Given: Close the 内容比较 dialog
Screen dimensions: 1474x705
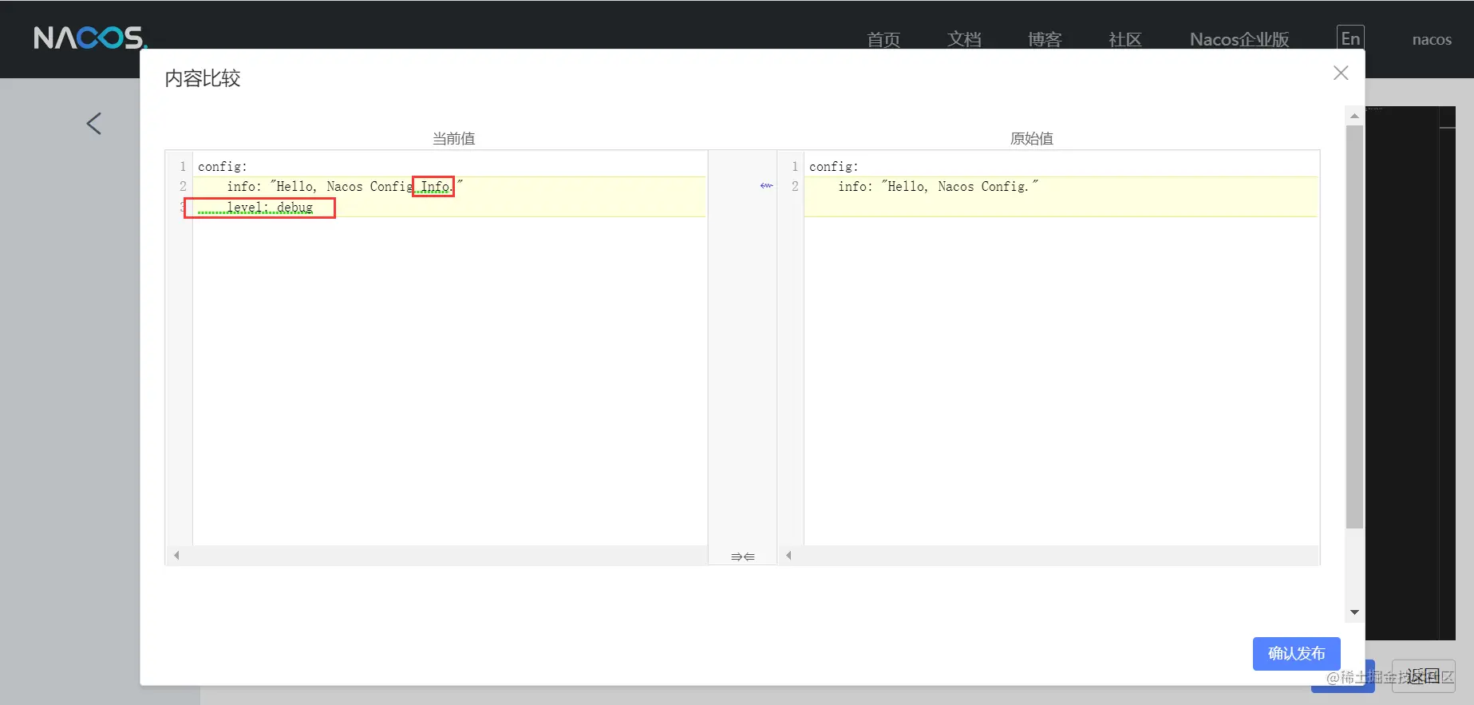Looking at the screenshot, I should 1341,73.
